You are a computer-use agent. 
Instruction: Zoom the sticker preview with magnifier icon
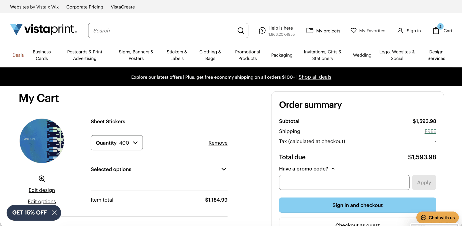(x=42, y=178)
